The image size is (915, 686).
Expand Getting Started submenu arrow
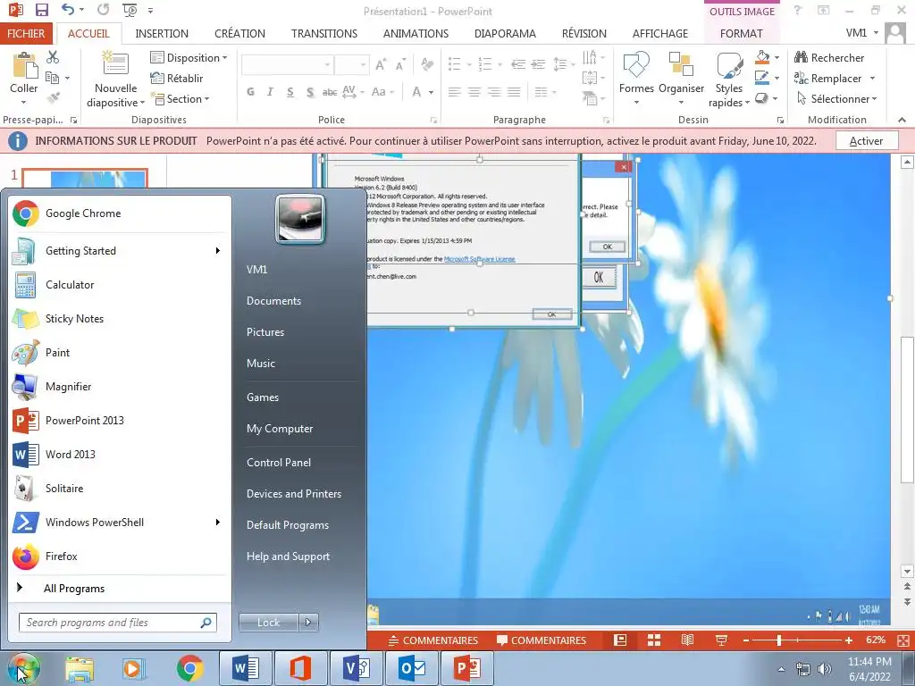pyautogui.click(x=218, y=250)
